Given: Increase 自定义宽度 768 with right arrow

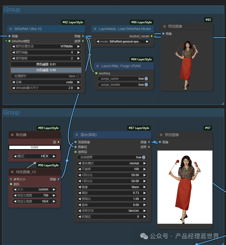Looking at the screenshot, I should click(54, 195).
